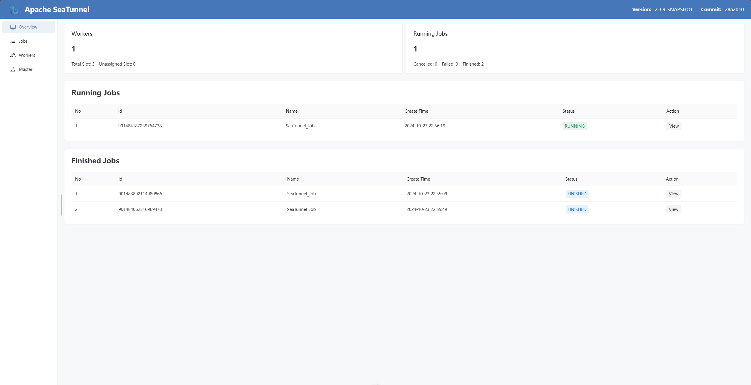This screenshot has height=385, width=751.
Task: Click the commit hash 28a2010
Action: [x=734, y=9]
